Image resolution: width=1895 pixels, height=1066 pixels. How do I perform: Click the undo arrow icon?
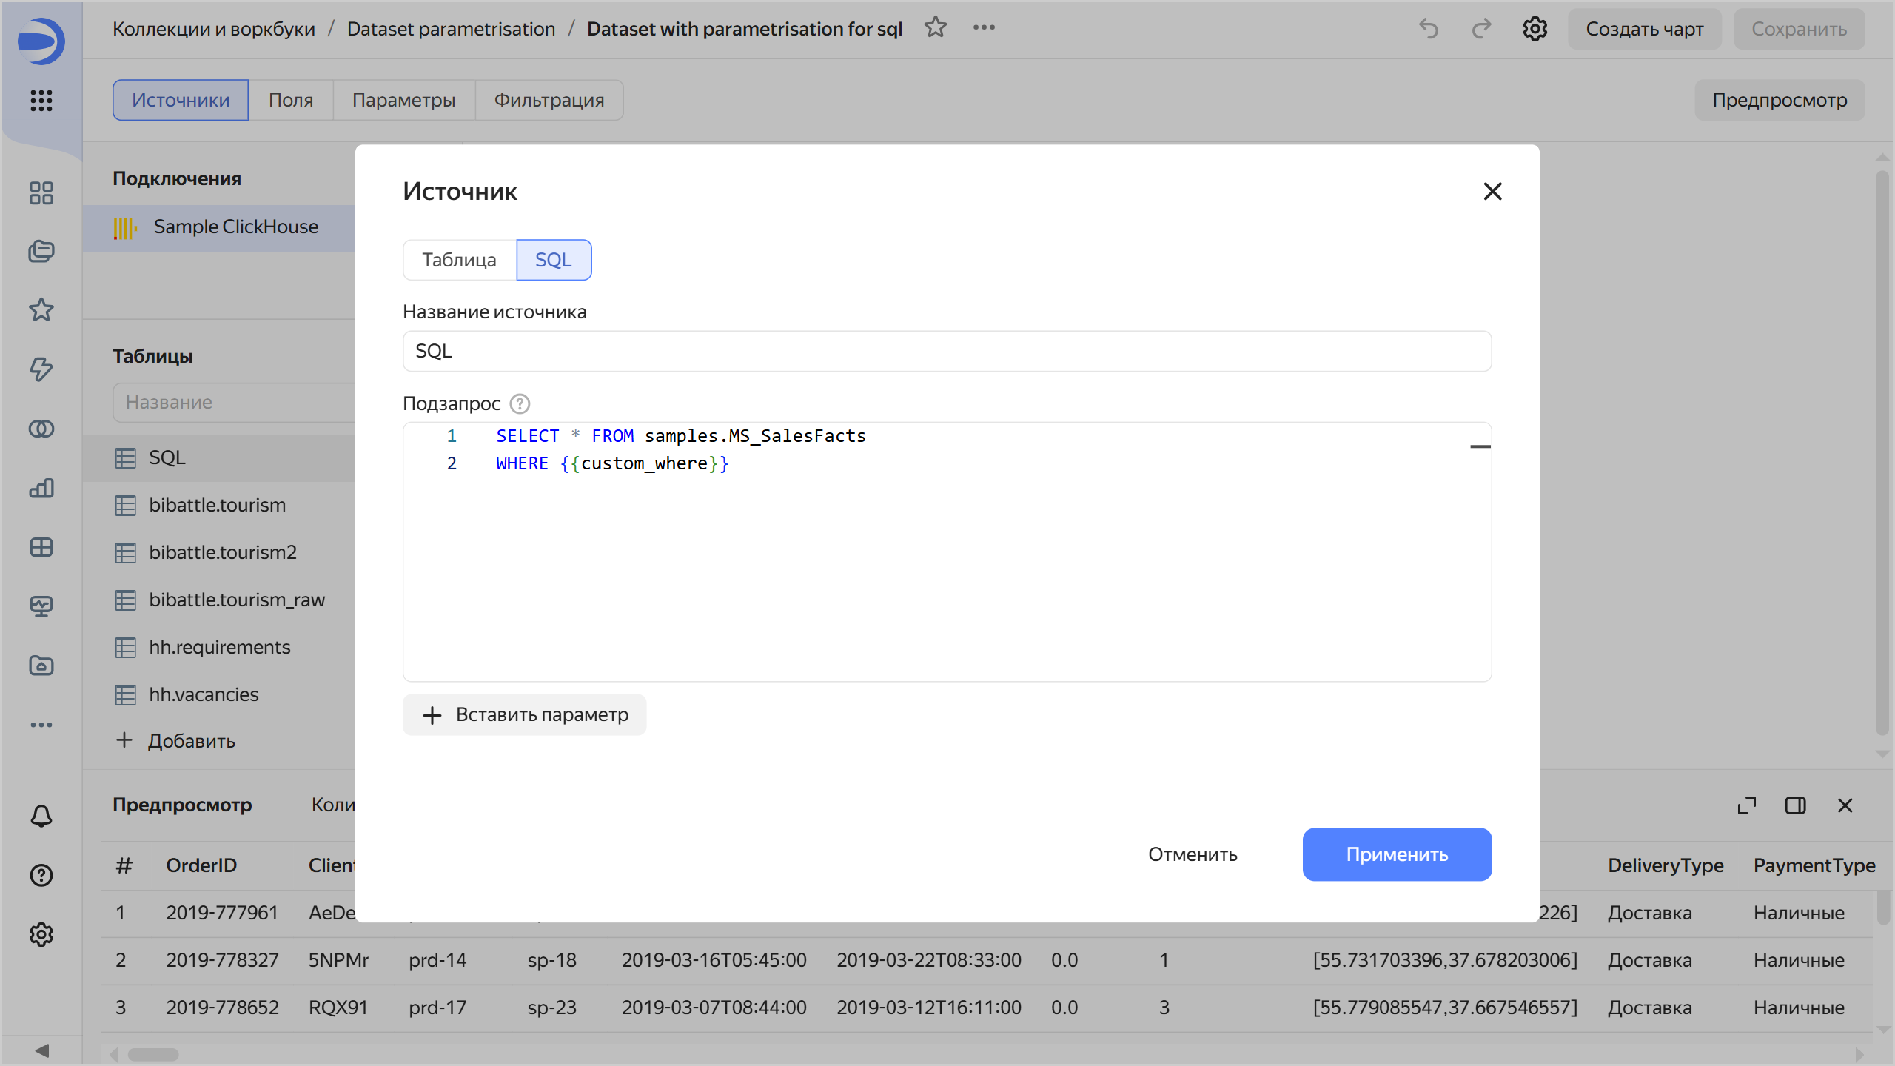coord(1429,29)
